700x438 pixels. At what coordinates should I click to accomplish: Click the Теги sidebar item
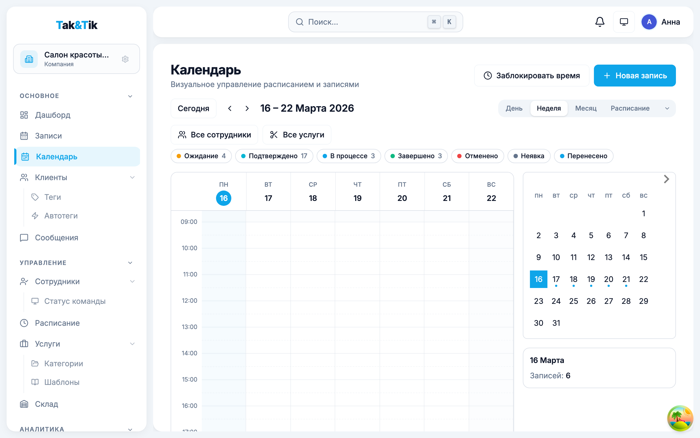tap(52, 197)
